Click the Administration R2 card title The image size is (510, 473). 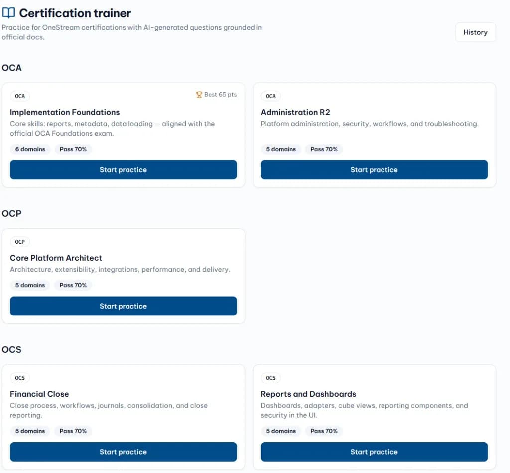295,112
